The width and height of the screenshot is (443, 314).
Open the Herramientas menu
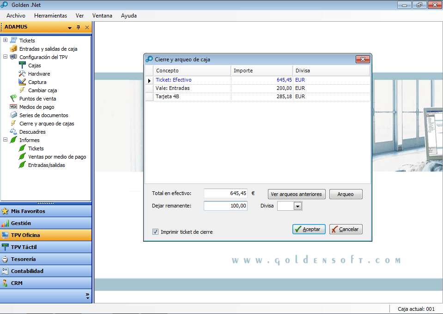(x=50, y=16)
